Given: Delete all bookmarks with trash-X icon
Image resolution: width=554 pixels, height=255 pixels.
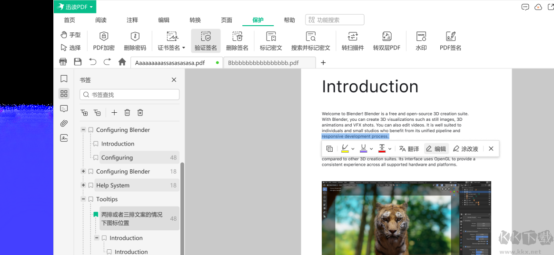Looking at the screenshot, I should click(x=140, y=113).
